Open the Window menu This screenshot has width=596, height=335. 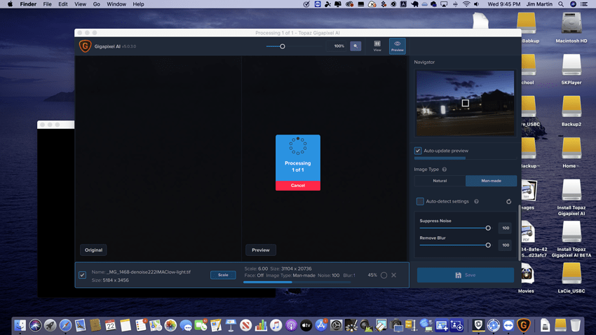(x=116, y=4)
